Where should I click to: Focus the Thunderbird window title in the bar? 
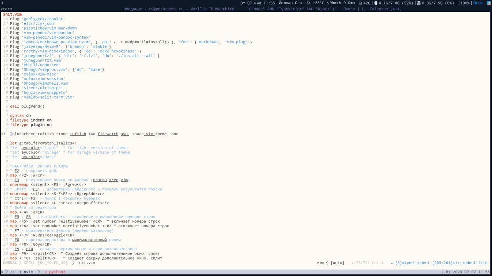tap(179, 9)
